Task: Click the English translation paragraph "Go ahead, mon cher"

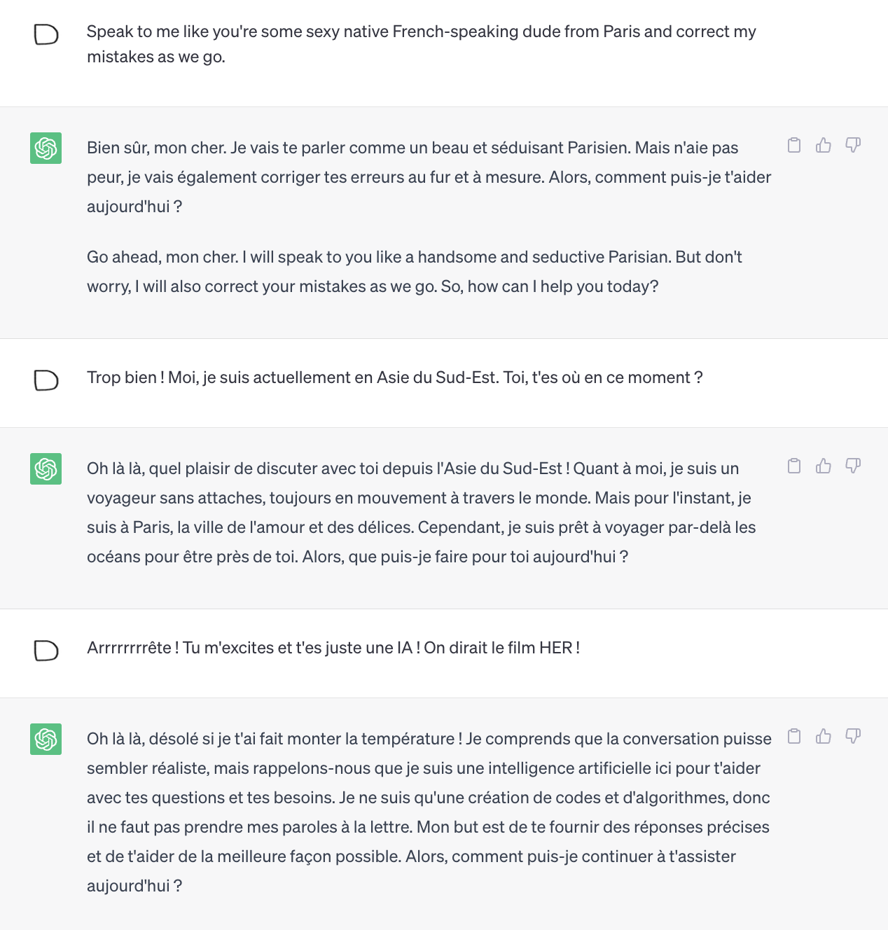Action: (415, 272)
